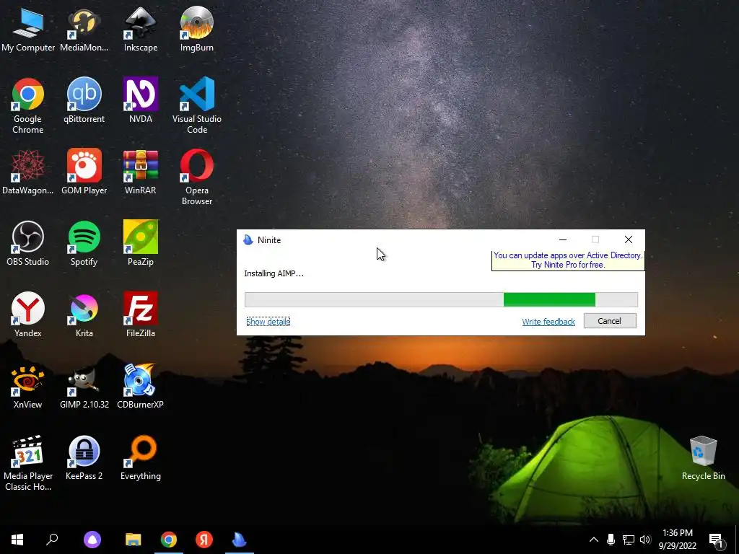Click the microphone tray icon
The width and height of the screenshot is (739, 554).
pyautogui.click(x=611, y=540)
